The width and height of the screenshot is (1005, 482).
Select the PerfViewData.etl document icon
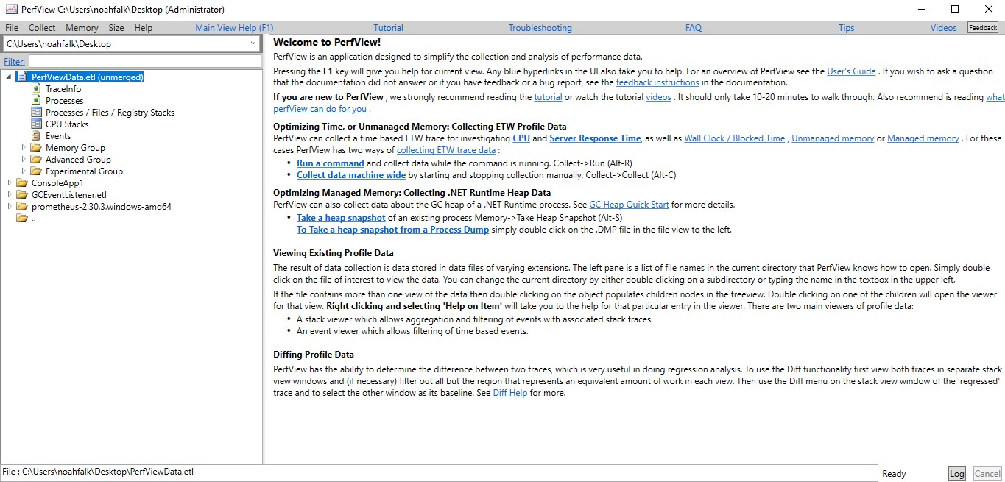21,77
